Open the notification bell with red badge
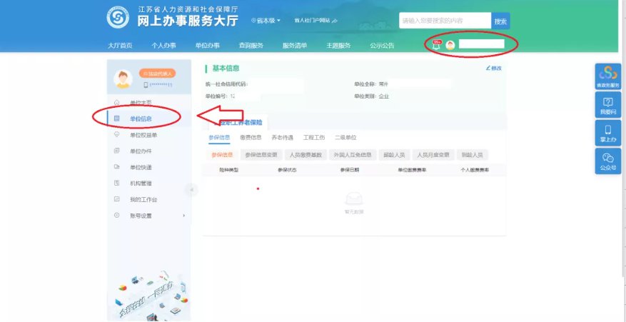This screenshot has width=626, height=322. tap(437, 44)
